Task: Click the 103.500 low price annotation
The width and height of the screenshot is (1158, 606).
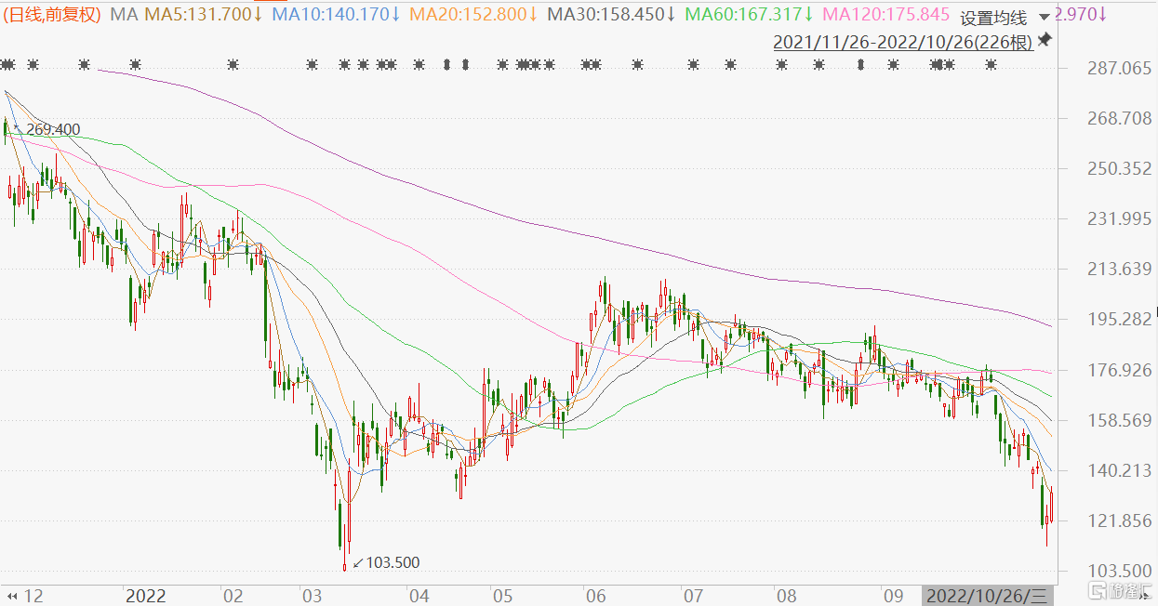Action: [x=392, y=562]
